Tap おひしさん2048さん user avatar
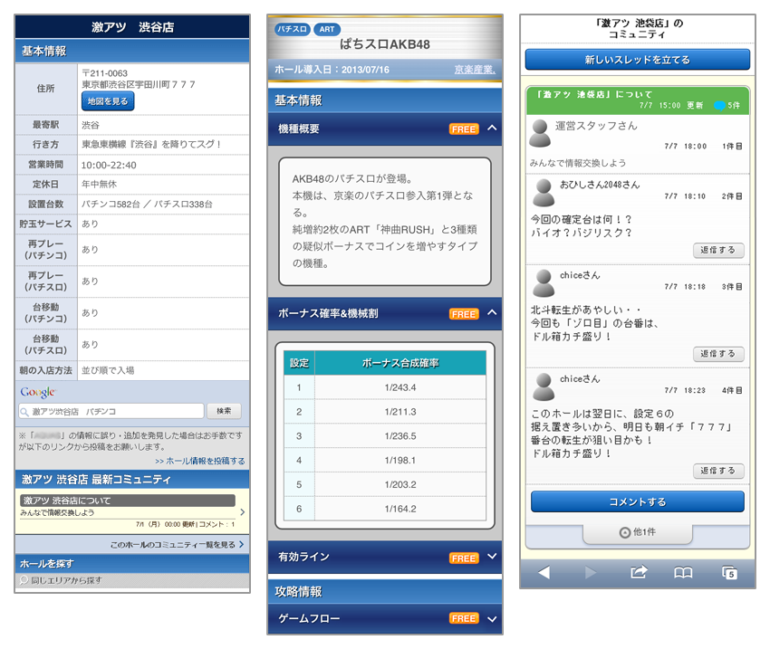770x649 pixels. click(544, 193)
